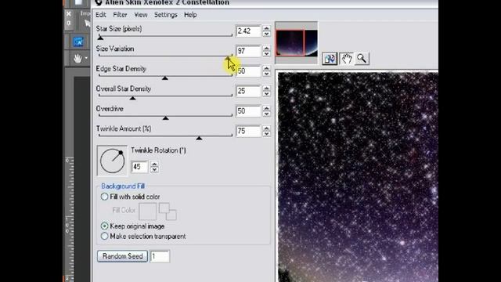Select Keep original image option
Viewport: 501px width, 282px height.
tap(104, 226)
